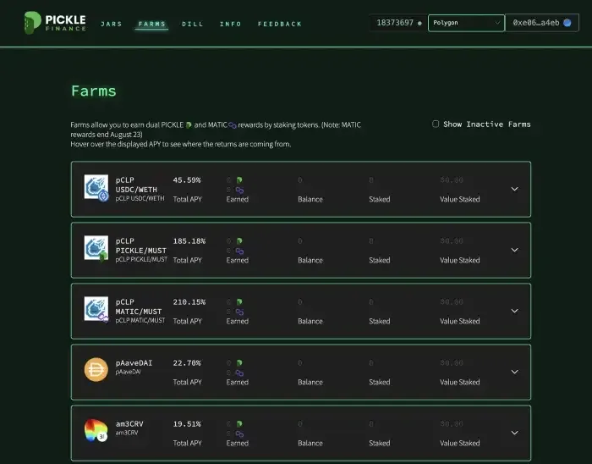Viewport: 592px width, 464px height.
Task: Click the block number 18373697 indicator
Action: click(x=398, y=23)
